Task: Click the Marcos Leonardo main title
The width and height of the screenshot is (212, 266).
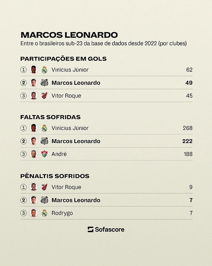Action: (x=69, y=35)
